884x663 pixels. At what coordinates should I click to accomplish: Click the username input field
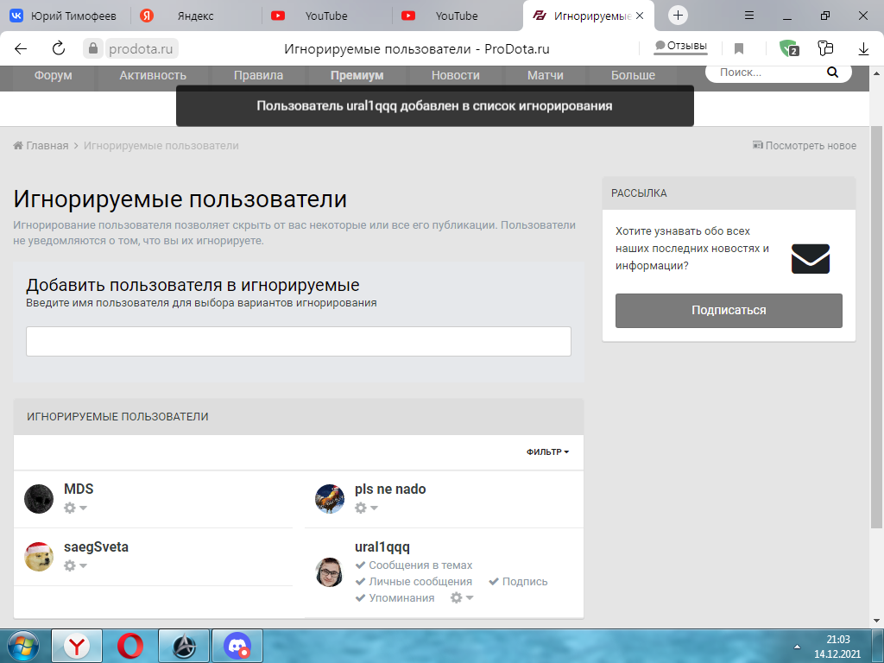coord(298,341)
